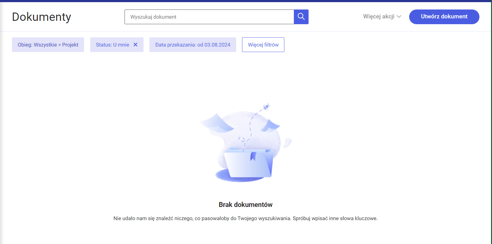Open the 'Obieg: Wszystkie > Projekt' filter
Viewport: 492px width, 244px height.
click(x=48, y=45)
